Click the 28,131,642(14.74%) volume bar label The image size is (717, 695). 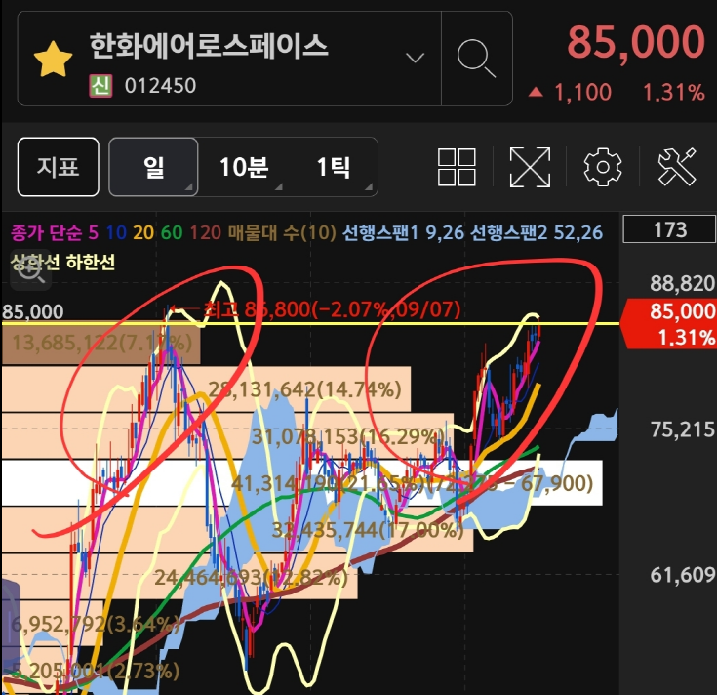305,389
